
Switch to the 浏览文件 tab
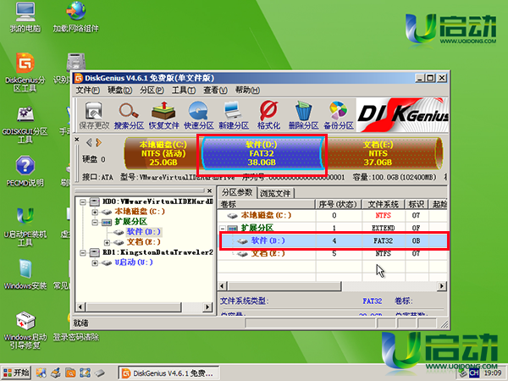(x=275, y=193)
